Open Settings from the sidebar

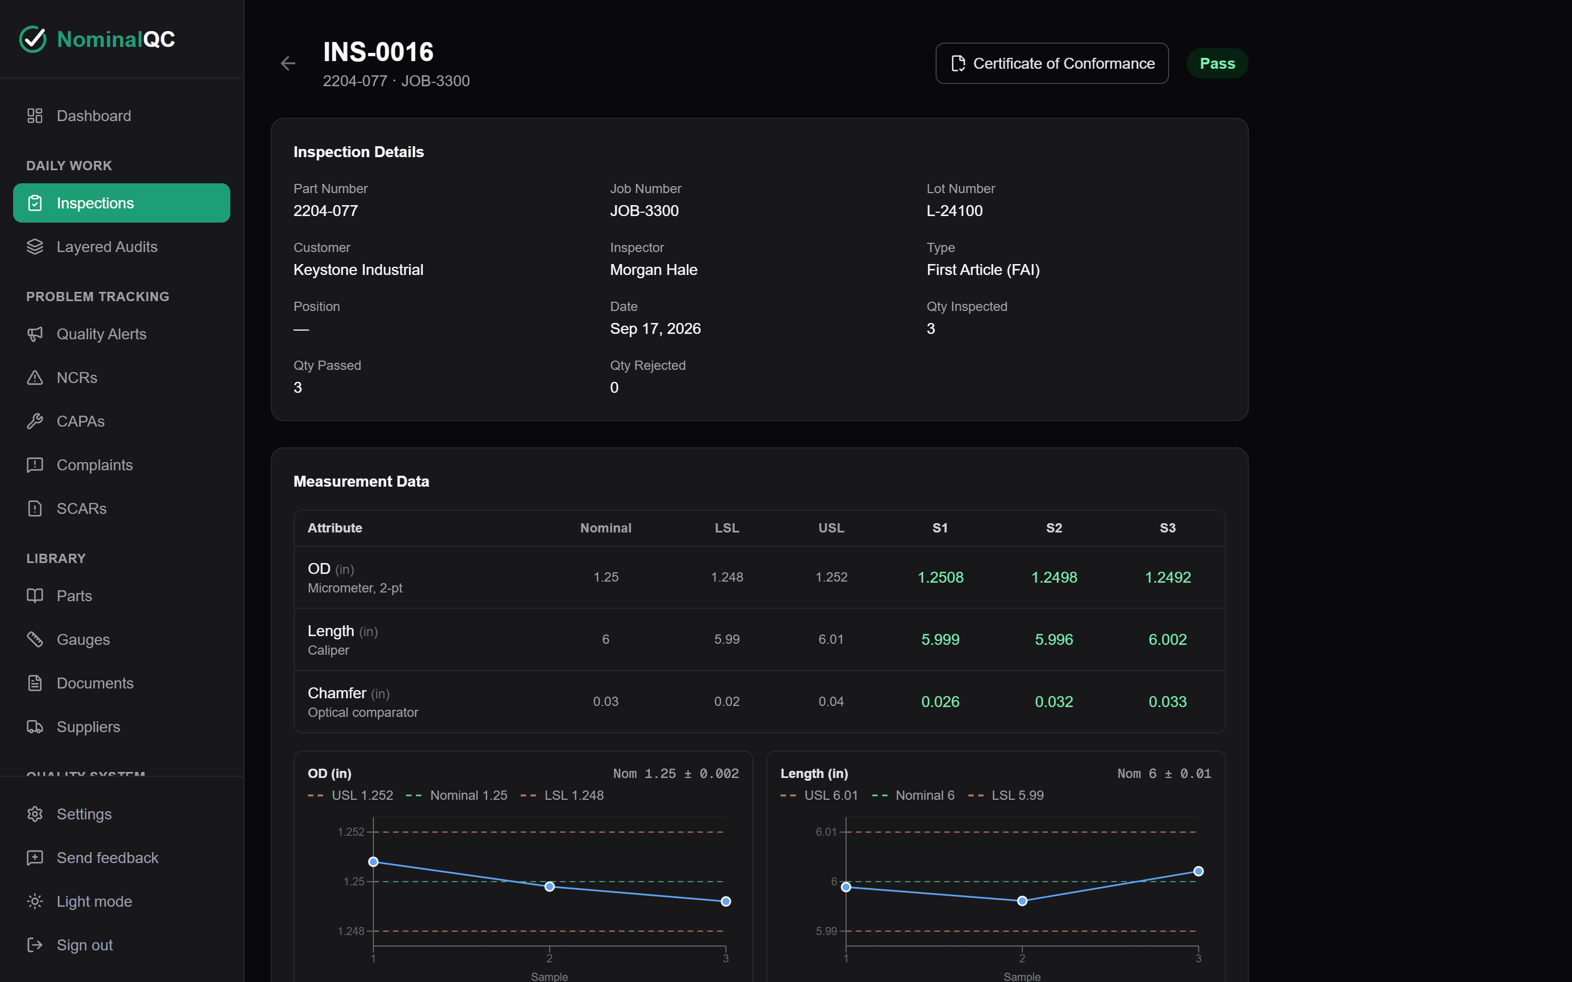pos(122,814)
